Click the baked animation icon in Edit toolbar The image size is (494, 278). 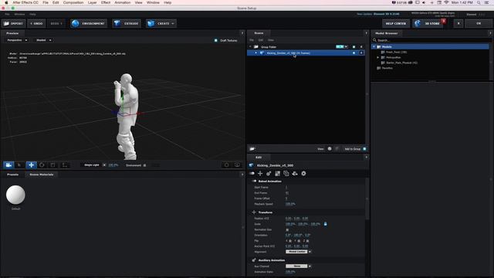tap(252, 173)
